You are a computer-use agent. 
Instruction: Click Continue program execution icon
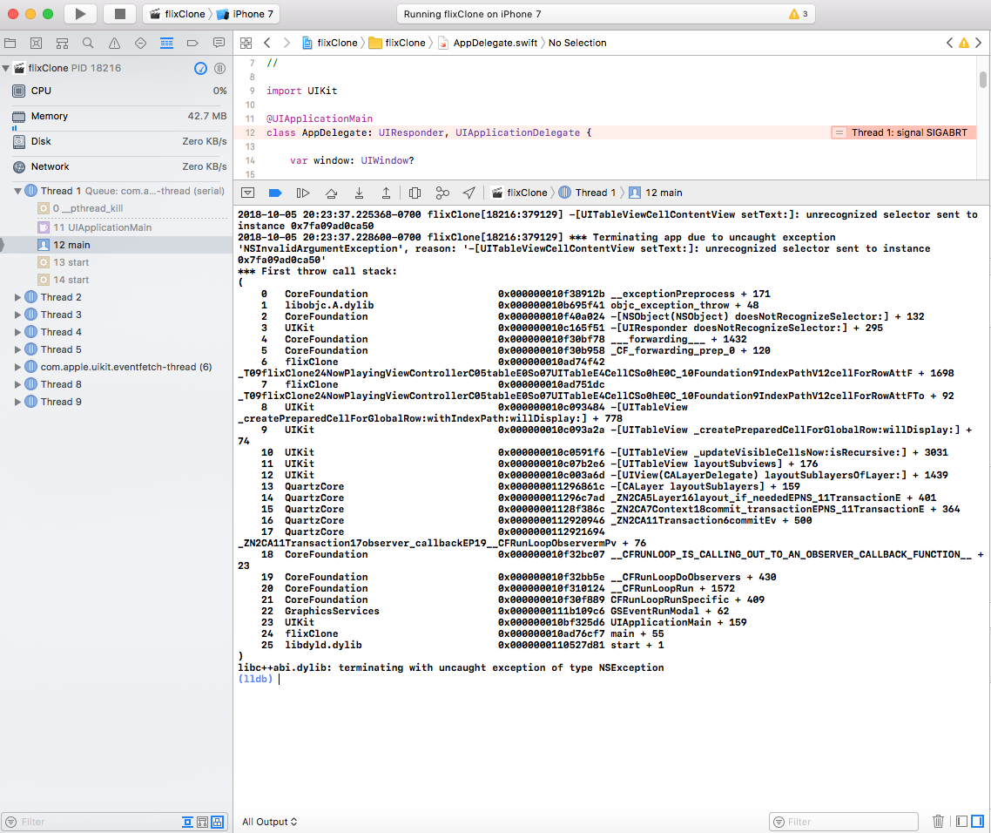point(303,193)
